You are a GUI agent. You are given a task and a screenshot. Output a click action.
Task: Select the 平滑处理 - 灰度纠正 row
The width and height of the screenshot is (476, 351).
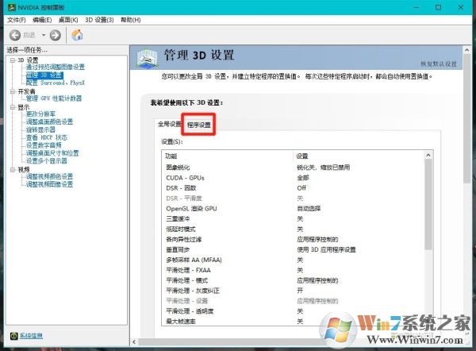[x=294, y=291]
